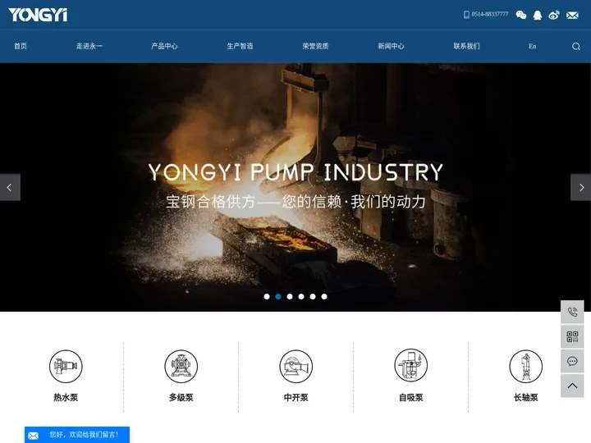The height and width of the screenshot is (443, 591).
Task: Show previous banner slide arrow
Action: click(10, 187)
